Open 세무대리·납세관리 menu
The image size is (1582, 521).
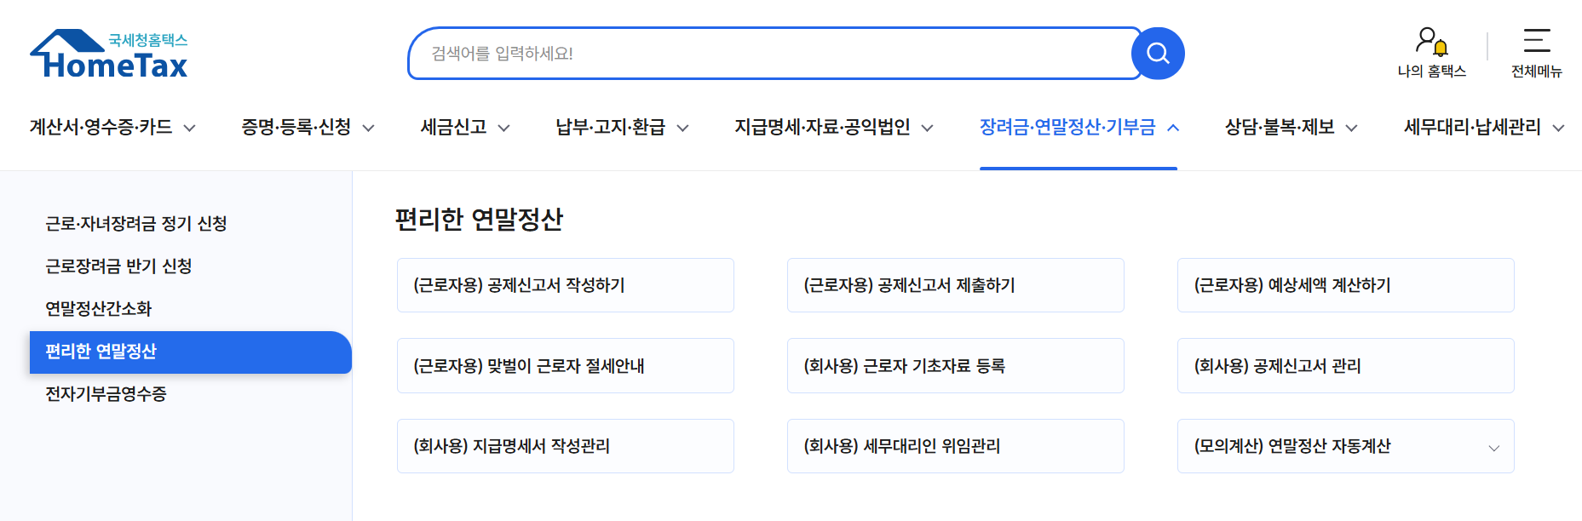1472,127
